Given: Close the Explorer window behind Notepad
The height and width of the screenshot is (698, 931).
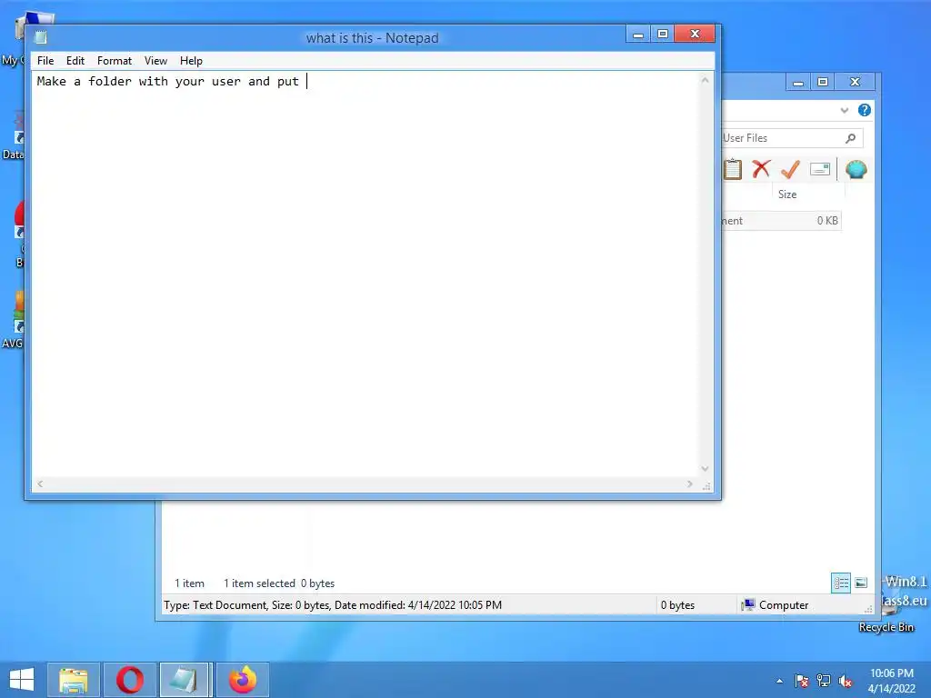Looking at the screenshot, I should click(855, 82).
